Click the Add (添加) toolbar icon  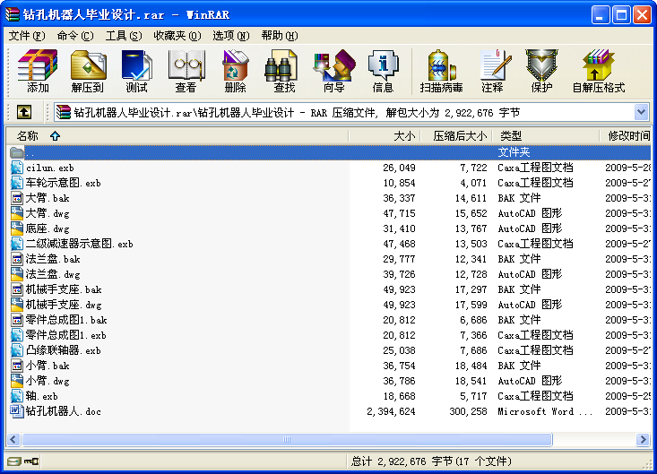[38, 71]
